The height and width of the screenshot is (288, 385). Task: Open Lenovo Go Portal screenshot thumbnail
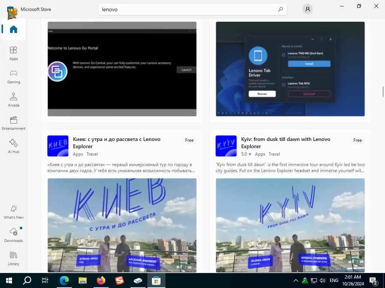pyautogui.click(x=122, y=69)
